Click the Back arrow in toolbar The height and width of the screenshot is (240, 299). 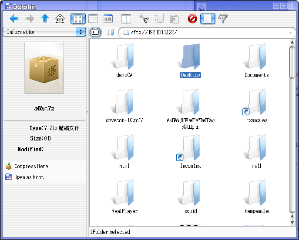(14, 19)
